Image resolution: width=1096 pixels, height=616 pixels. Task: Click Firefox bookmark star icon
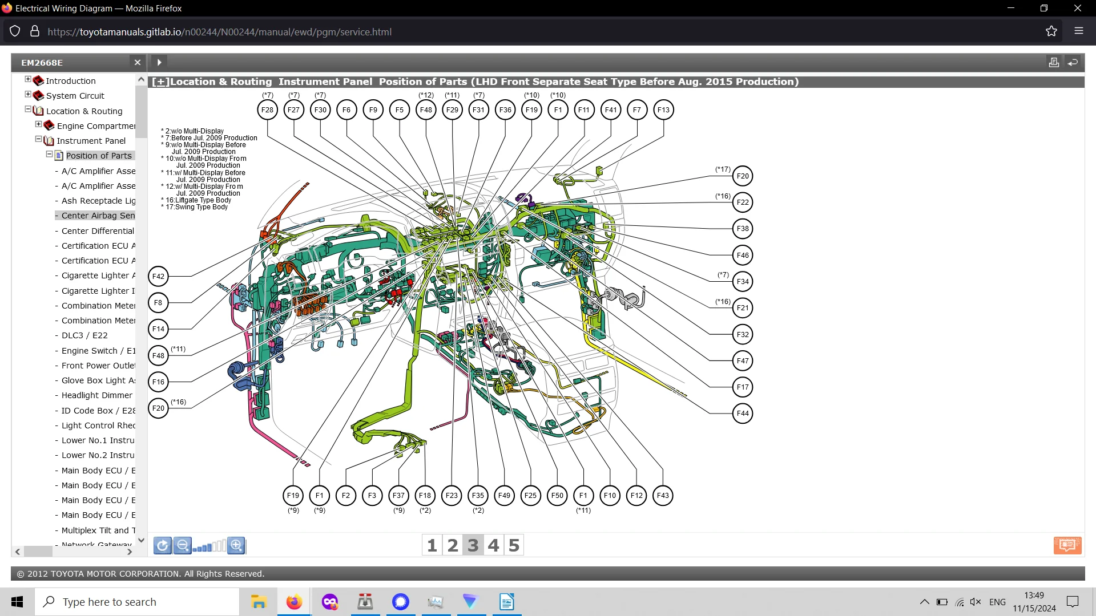point(1051,31)
